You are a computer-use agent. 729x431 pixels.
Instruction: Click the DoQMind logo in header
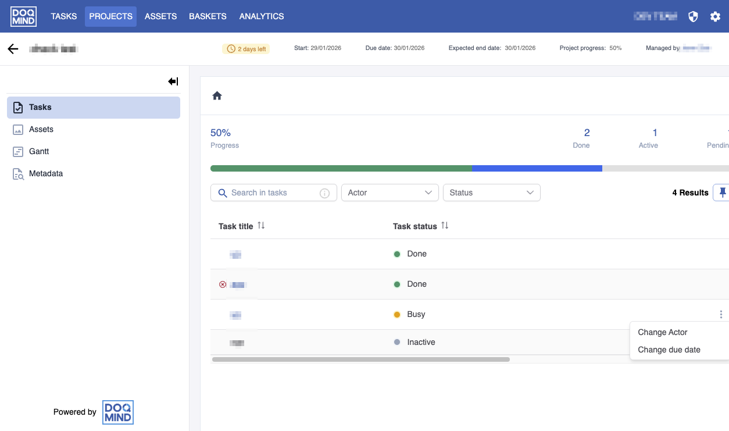coord(23,16)
